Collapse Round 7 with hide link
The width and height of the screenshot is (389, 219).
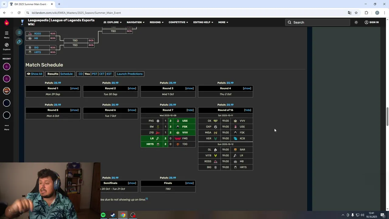190,110
